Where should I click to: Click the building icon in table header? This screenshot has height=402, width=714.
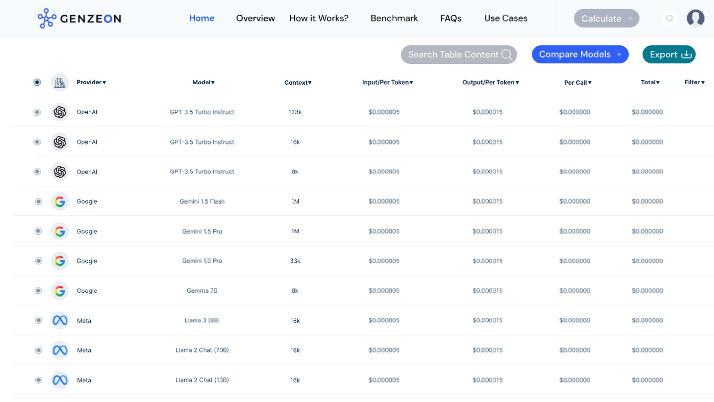coord(60,82)
